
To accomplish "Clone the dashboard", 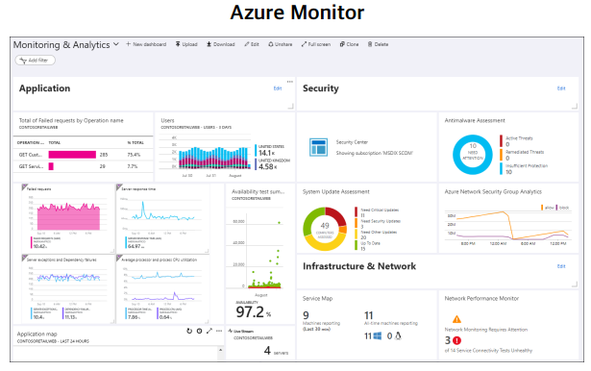I will [x=349, y=44].
